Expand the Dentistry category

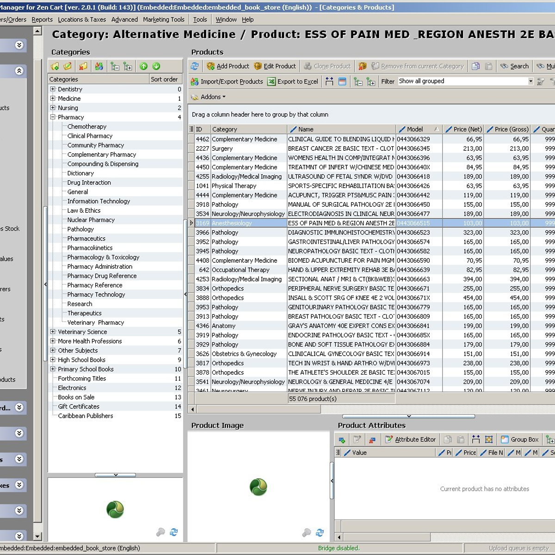[x=53, y=89]
